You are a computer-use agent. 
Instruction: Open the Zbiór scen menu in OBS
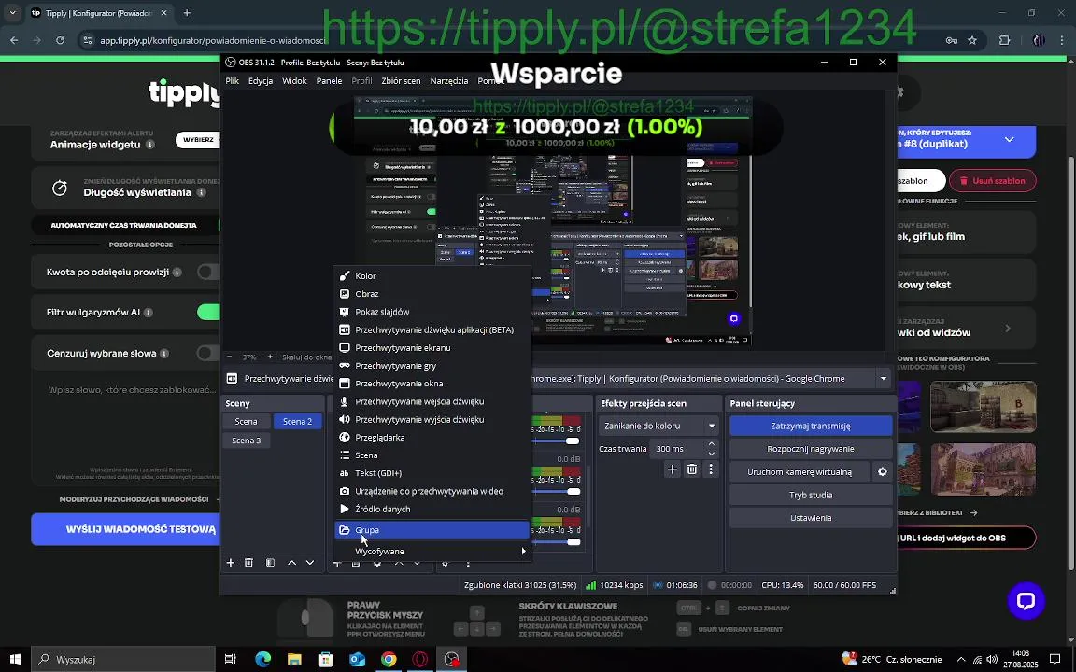pyautogui.click(x=401, y=81)
